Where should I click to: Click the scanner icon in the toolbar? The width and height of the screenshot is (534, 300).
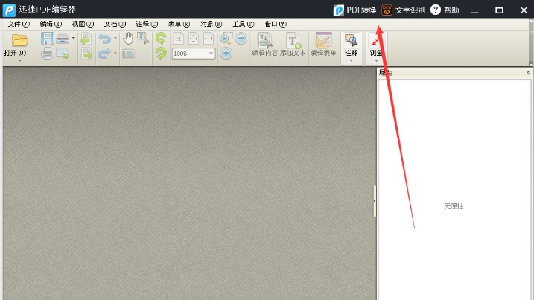tap(63, 39)
